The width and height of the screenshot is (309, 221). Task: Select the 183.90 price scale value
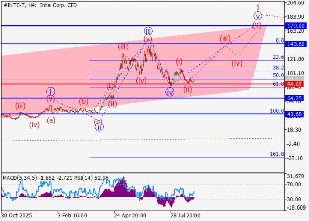[x=296, y=17]
